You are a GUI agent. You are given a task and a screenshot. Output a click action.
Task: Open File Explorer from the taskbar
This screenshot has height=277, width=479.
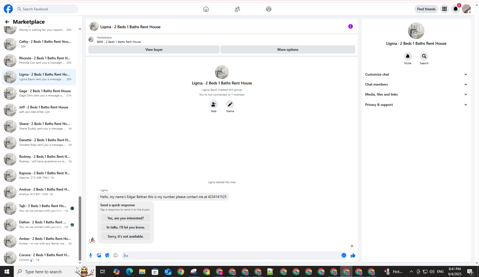[x=142, y=272]
